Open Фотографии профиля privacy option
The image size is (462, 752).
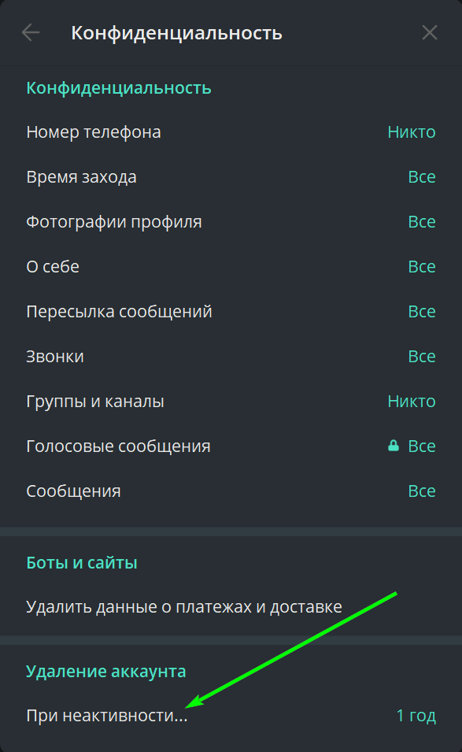231,222
